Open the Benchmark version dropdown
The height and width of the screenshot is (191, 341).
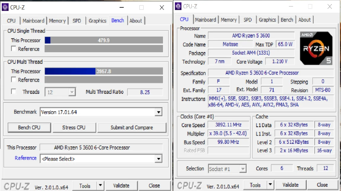click(101, 112)
